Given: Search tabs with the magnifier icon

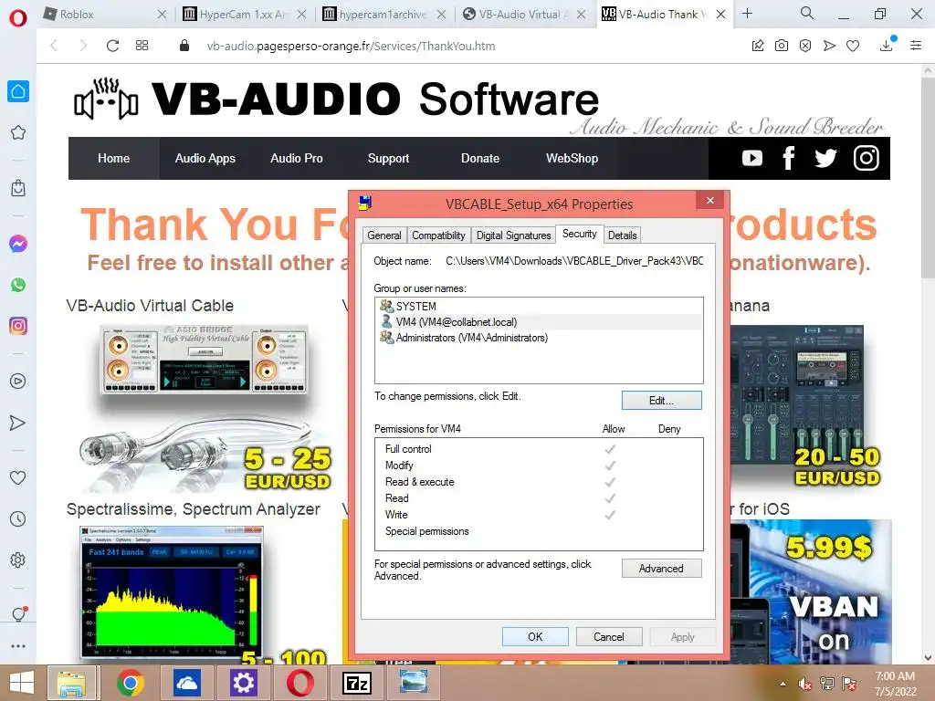Looking at the screenshot, I should (807, 13).
